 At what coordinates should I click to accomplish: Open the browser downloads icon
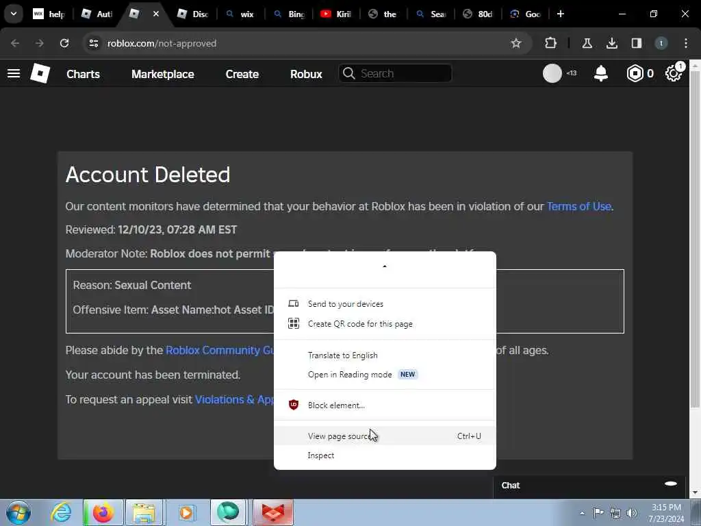tap(611, 43)
